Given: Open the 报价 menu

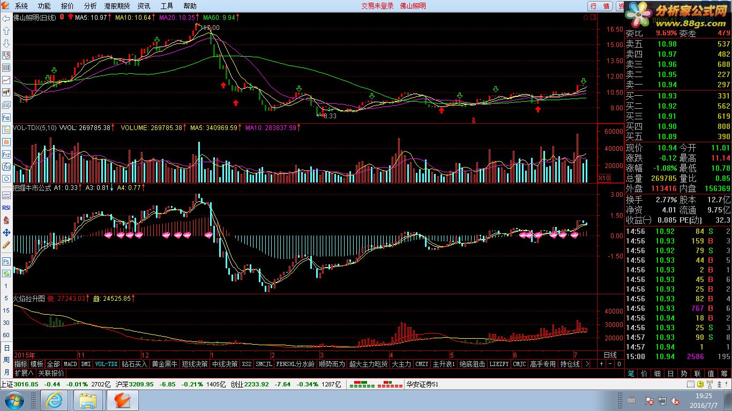Looking at the screenshot, I should tap(68, 6).
